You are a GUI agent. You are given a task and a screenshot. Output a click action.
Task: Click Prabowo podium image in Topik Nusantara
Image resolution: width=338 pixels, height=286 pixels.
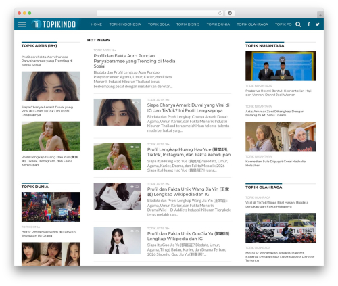(281, 66)
